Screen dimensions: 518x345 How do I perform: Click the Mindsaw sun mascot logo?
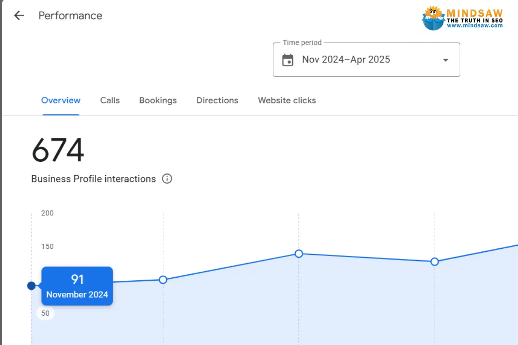click(x=433, y=18)
